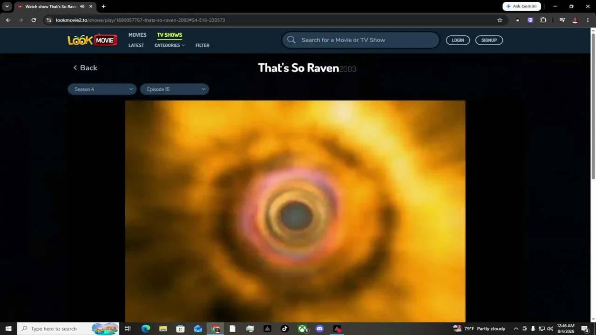Click the browser address bar URL

tap(140, 20)
